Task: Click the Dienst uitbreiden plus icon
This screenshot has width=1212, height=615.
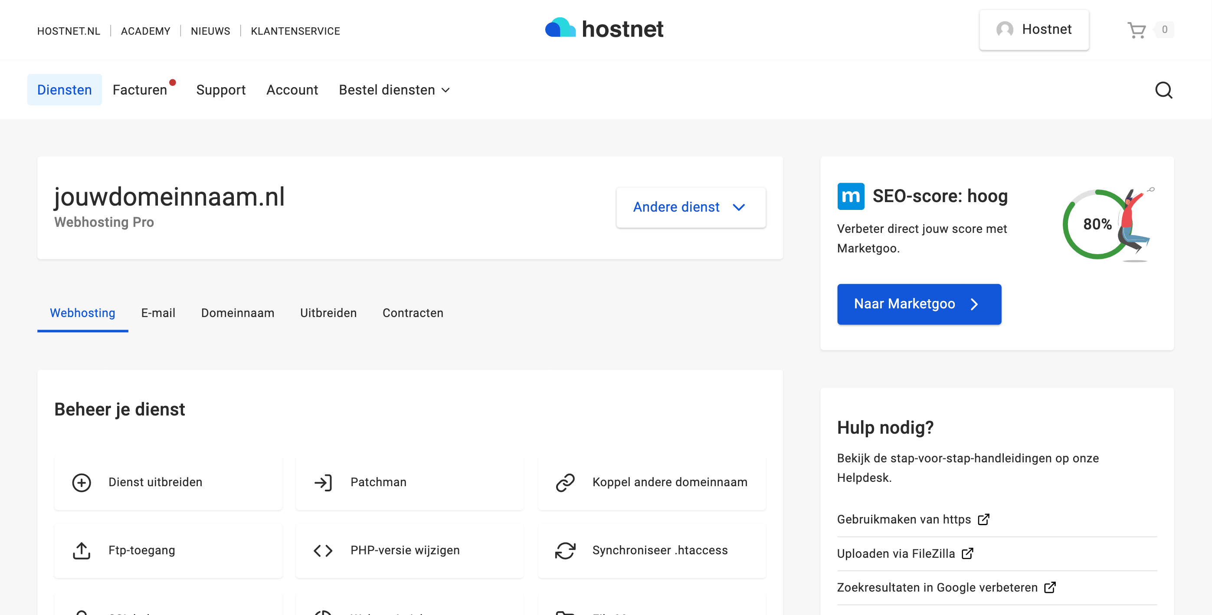Action: pyautogui.click(x=82, y=482)
